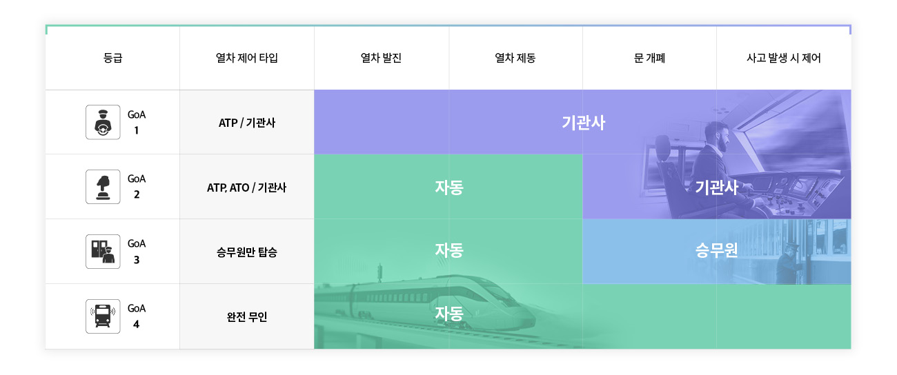Click the 완전 무인 cell
This screenshot has height=375, width=897.
coord(247,317)
